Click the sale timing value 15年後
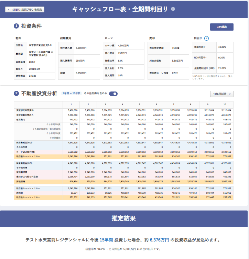 tap(175, 48)
